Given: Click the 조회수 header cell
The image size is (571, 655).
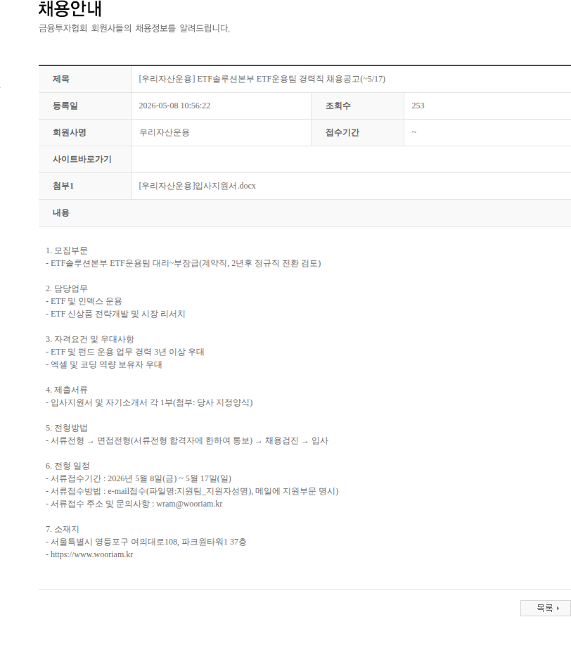Looking at the screenshot, I should [357, 106].
